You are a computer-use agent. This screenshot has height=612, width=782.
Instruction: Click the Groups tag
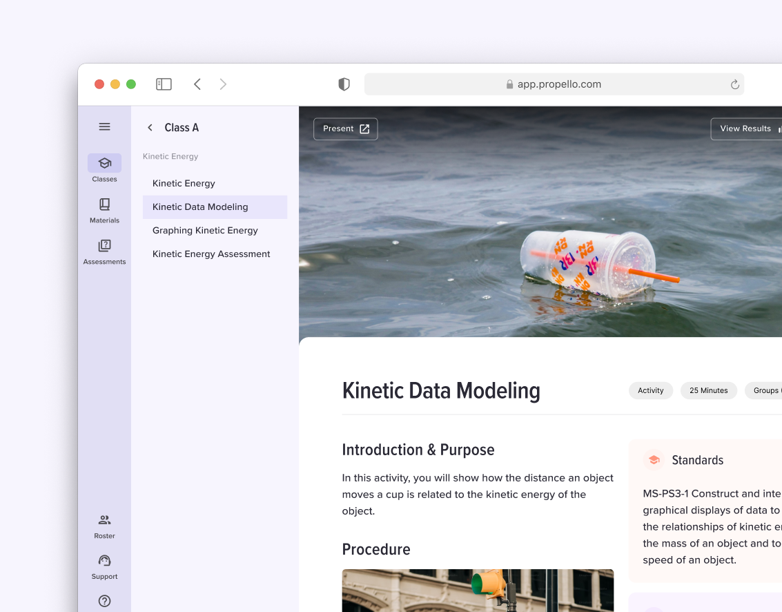click(765, 390)
